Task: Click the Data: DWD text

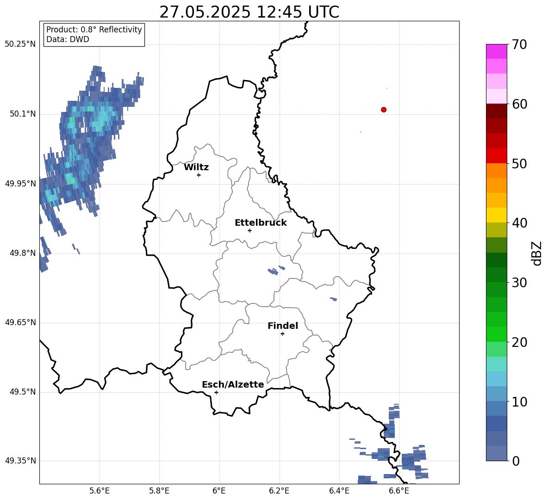Action: click(68, 39)
